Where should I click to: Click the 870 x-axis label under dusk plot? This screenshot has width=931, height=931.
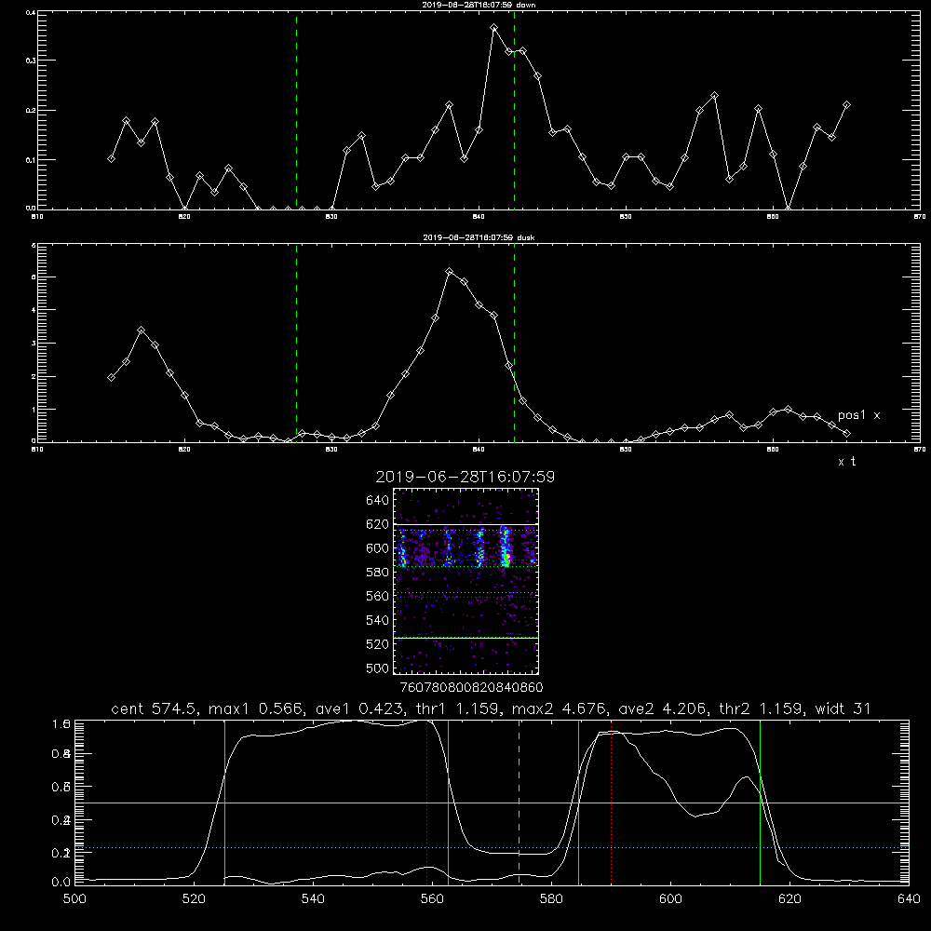919,450
